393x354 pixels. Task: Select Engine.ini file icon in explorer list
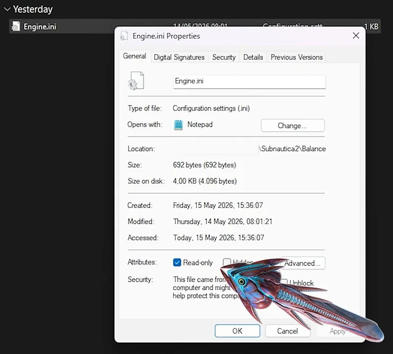pyautogui.click(x=16, y=27)
